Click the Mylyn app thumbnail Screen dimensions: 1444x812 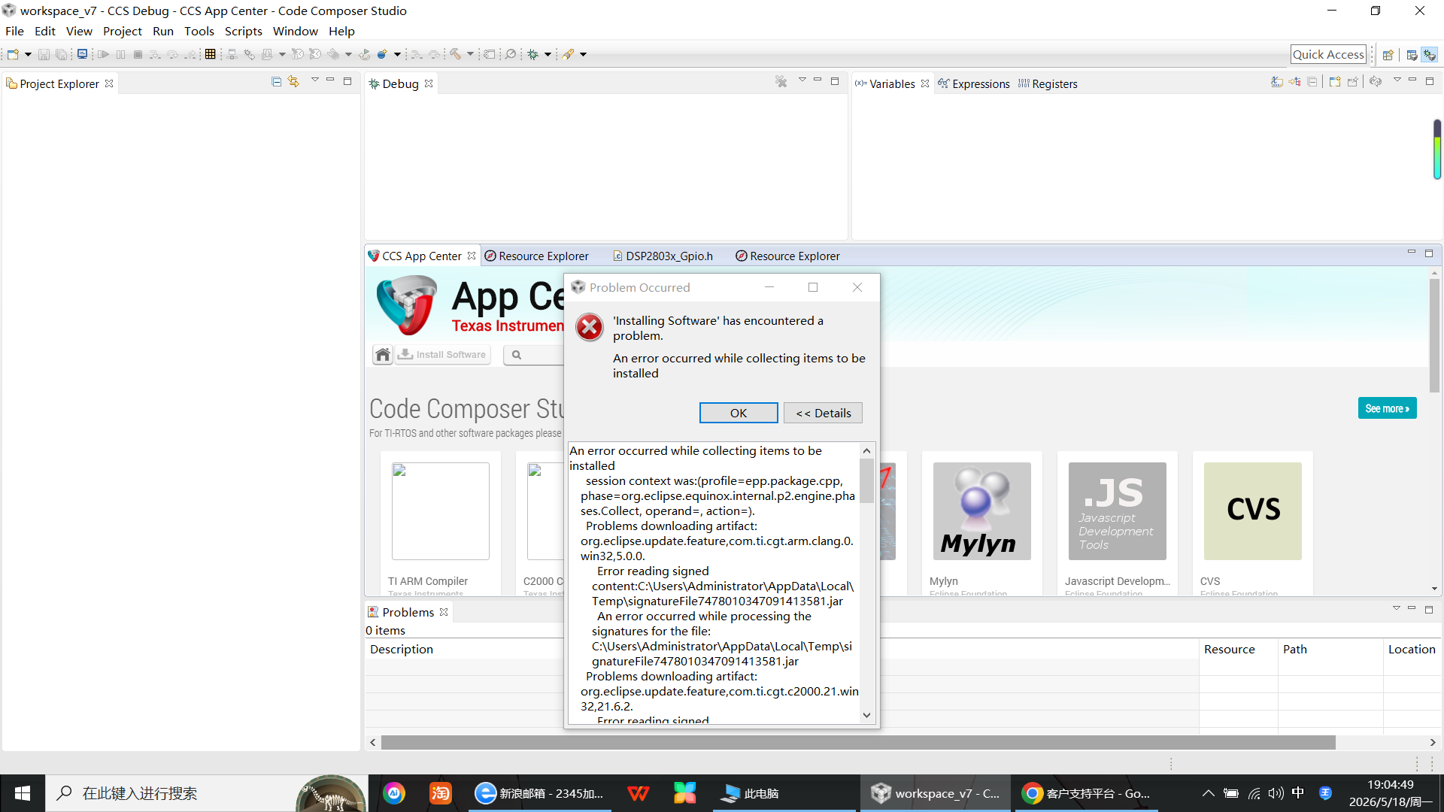(x=982, y=511)
